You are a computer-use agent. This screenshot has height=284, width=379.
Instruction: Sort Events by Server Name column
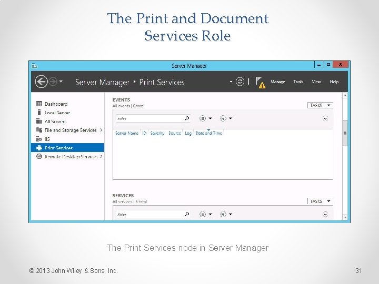(x=127, y=133)
